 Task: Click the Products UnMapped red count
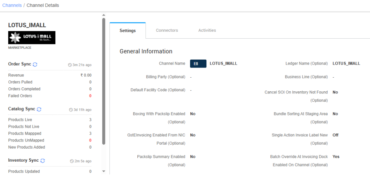[90, 140]
